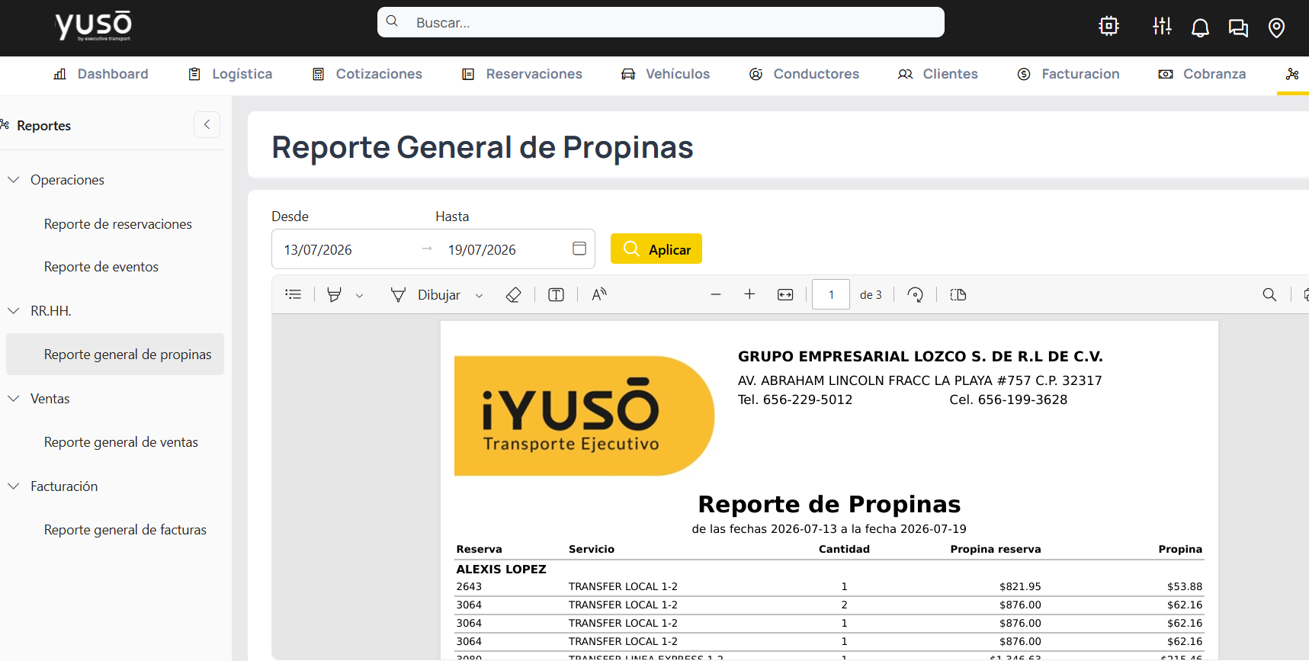Rotate the PDF page
1309x661 pixels.
point(915,294)
